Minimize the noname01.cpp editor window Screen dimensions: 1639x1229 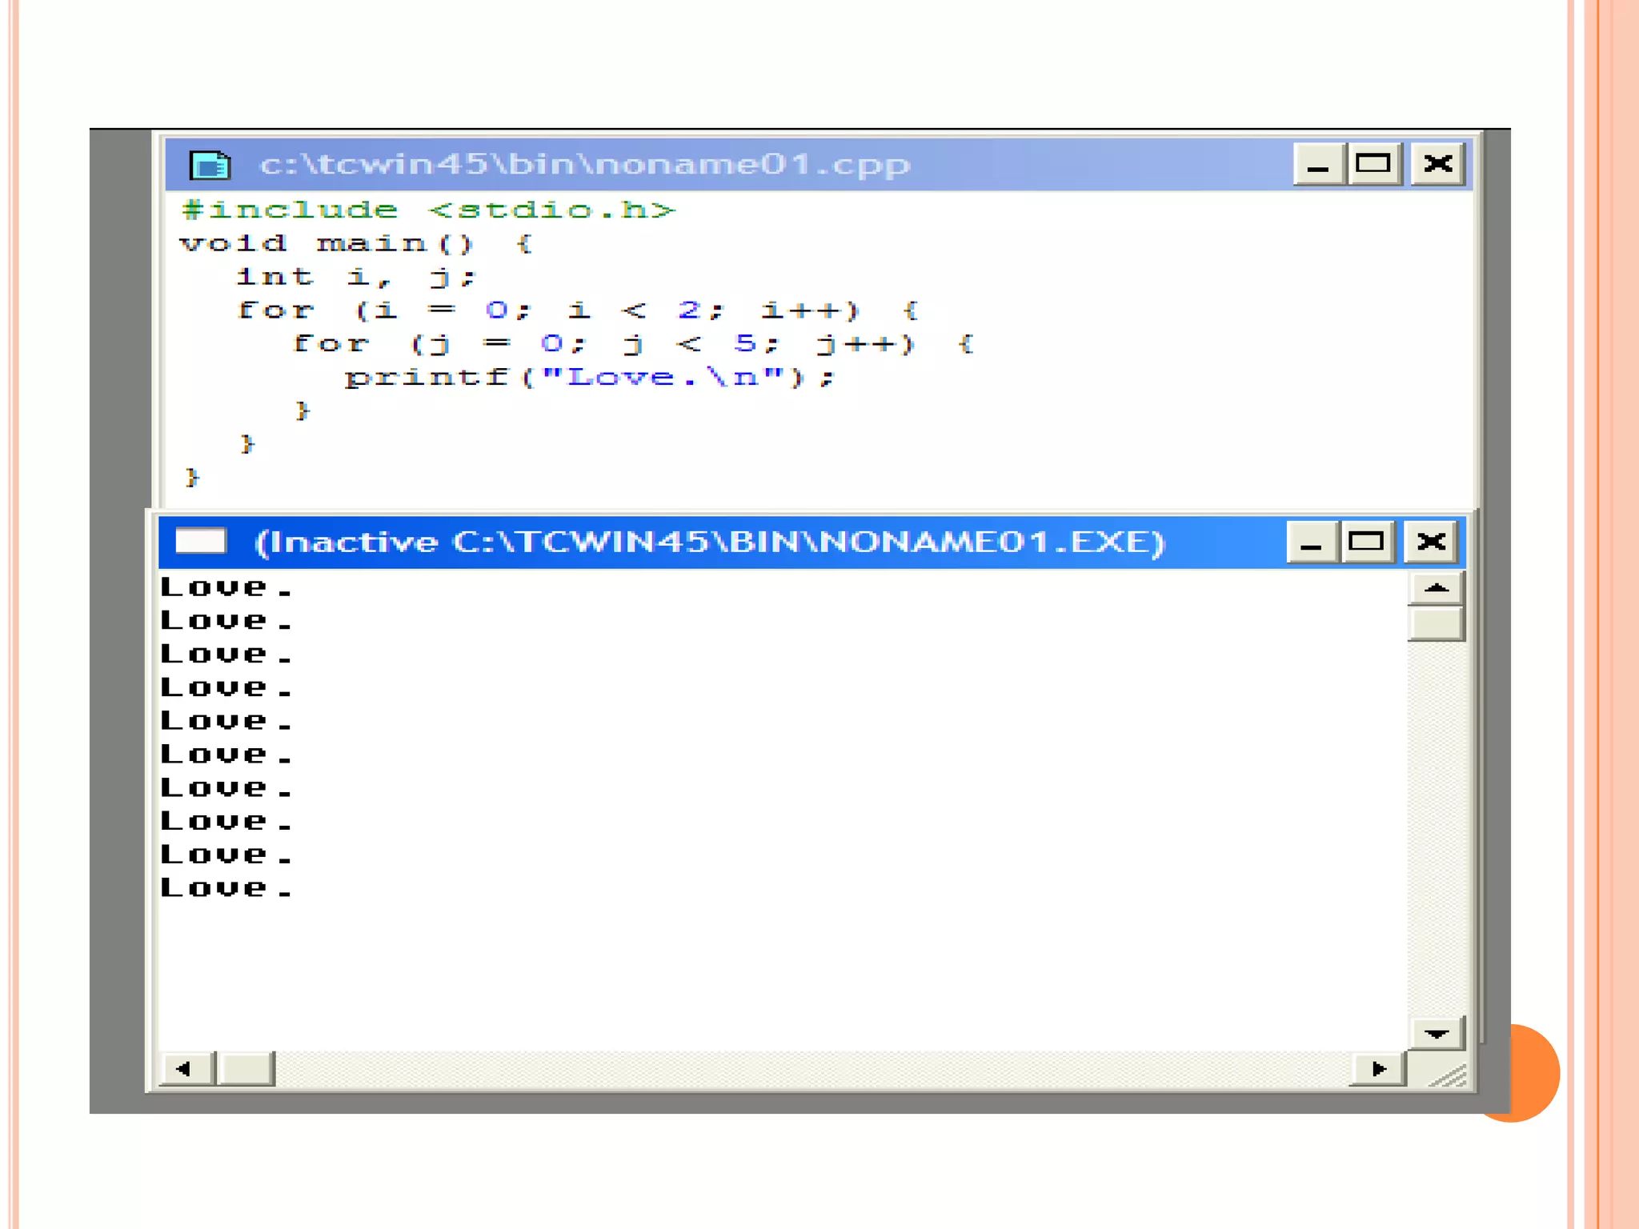coord(1318,165)
